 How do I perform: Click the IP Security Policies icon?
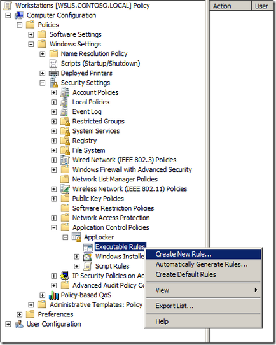(65, 276)
